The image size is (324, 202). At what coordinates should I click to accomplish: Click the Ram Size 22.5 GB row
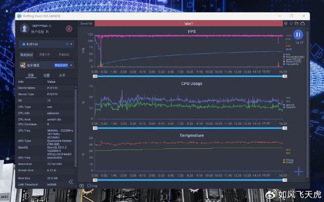coord(45,178)
